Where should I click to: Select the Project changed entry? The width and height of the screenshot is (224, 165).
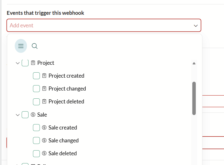(67, 89)
